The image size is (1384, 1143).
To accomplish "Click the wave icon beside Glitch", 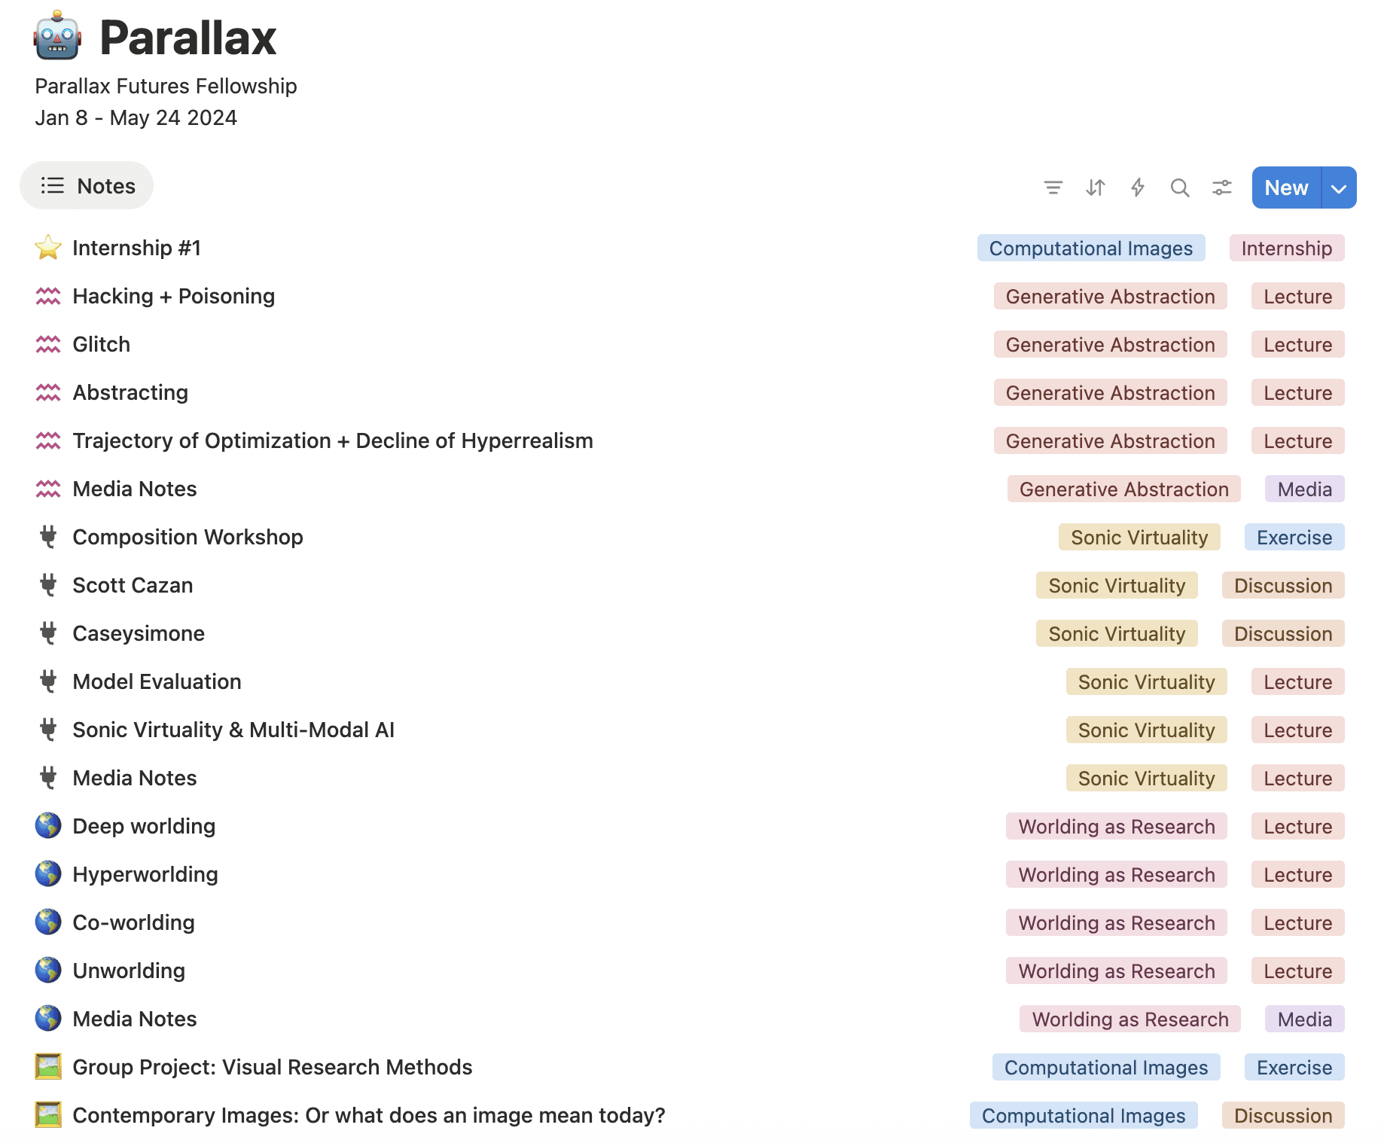I will click(48, 344).
